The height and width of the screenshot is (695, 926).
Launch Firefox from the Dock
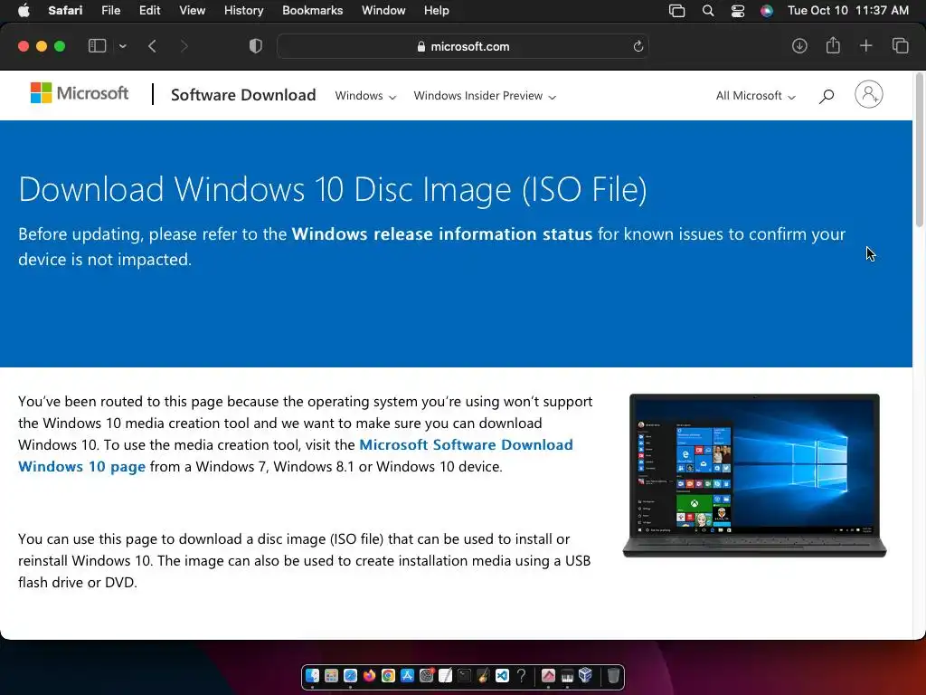pyautogui.click(x=369, y=675)
